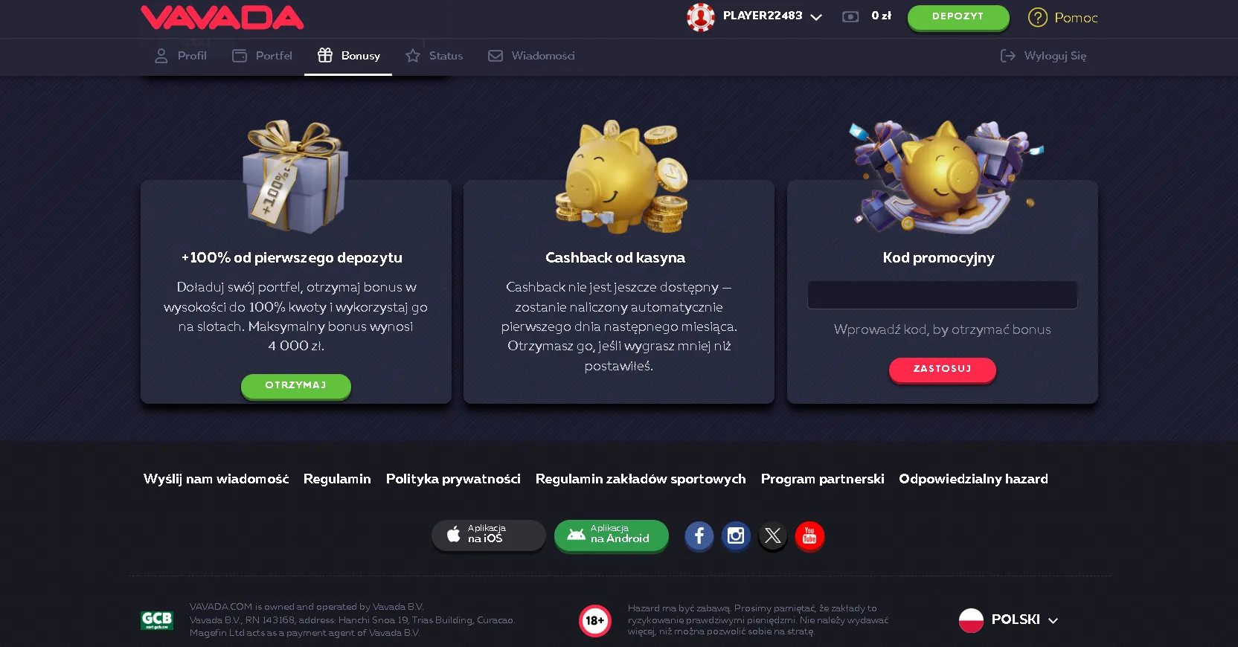Click the VAVADA logo
This screenshot has height=647, width=1238.
[x=222, y=17]
